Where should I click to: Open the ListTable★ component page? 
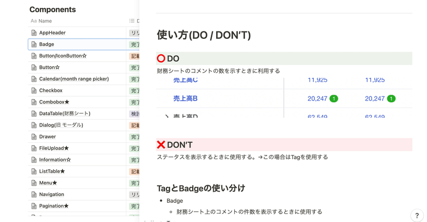52,171
